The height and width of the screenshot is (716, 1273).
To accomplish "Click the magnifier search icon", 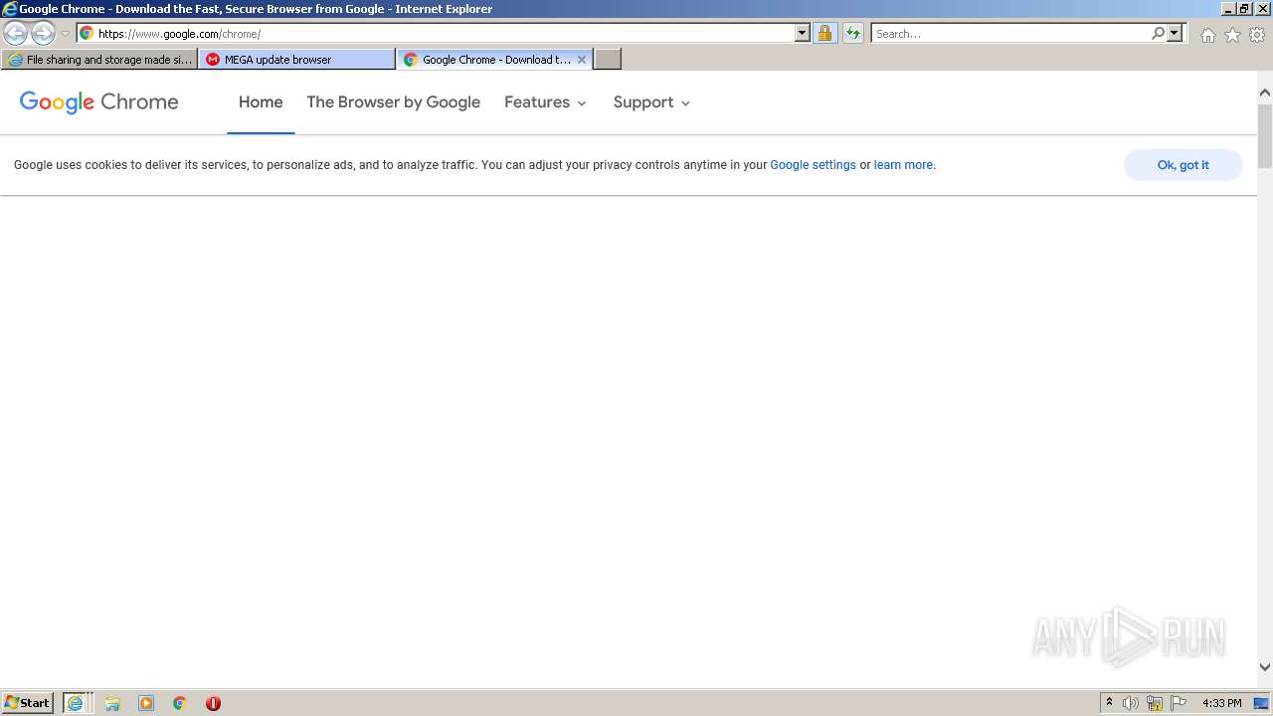I will tap(1158, 33).
